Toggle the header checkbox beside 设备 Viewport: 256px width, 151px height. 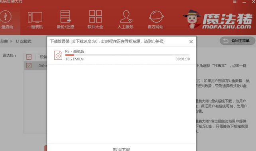(x=29, y=57)
